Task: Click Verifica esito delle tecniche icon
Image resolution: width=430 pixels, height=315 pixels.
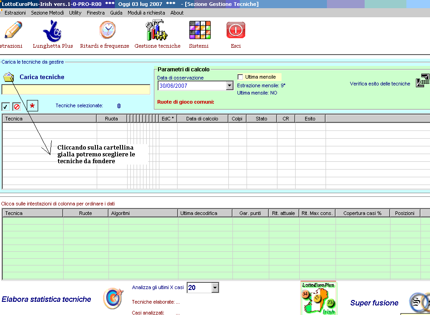Action: click(x=423, y=80)
